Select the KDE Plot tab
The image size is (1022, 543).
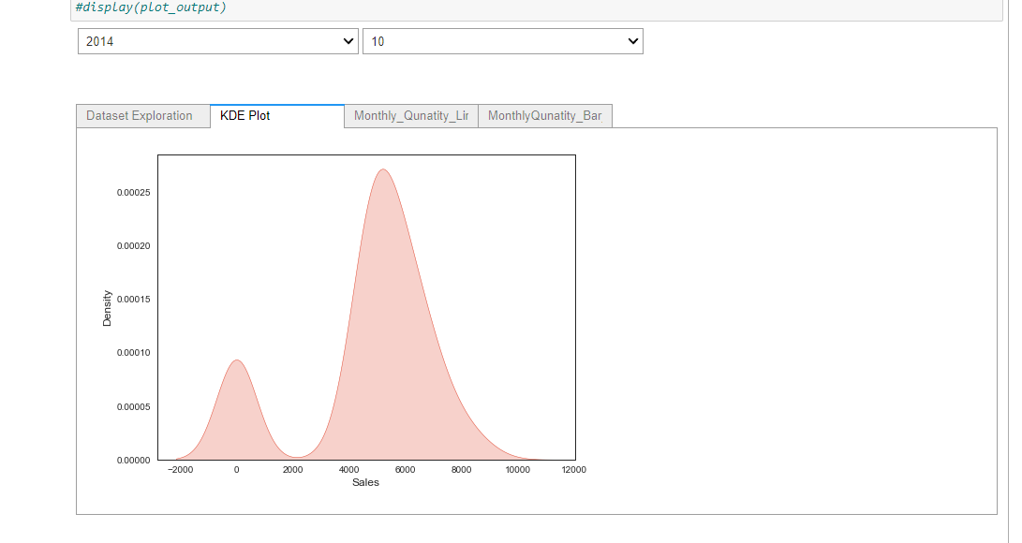[244, 115]
